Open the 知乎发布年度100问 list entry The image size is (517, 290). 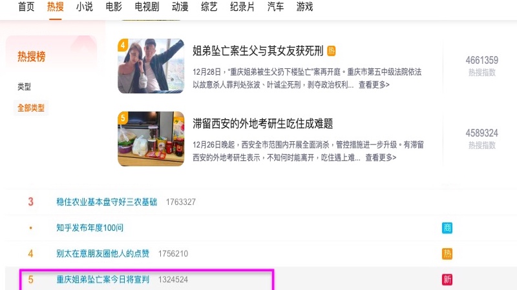(x=90, y=227)
